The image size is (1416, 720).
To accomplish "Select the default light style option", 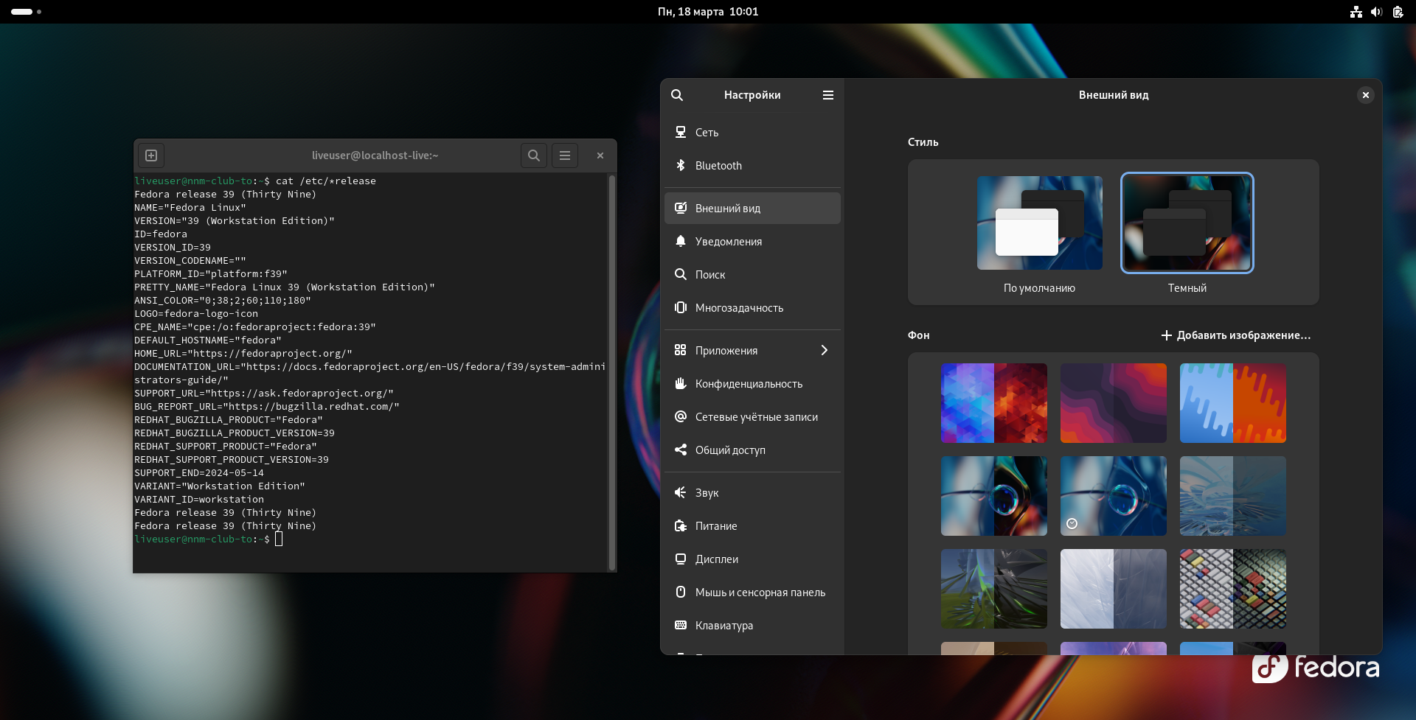I will (1039, 223).
